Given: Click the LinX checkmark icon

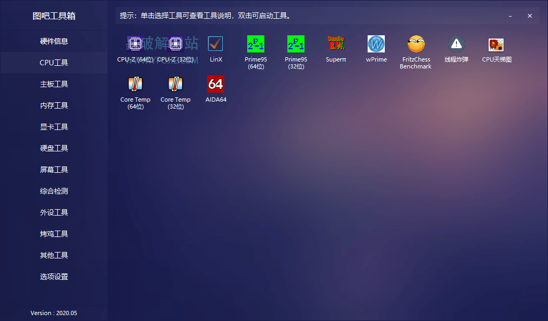Looking at the screenshot, I should click(x=216, y=44).
